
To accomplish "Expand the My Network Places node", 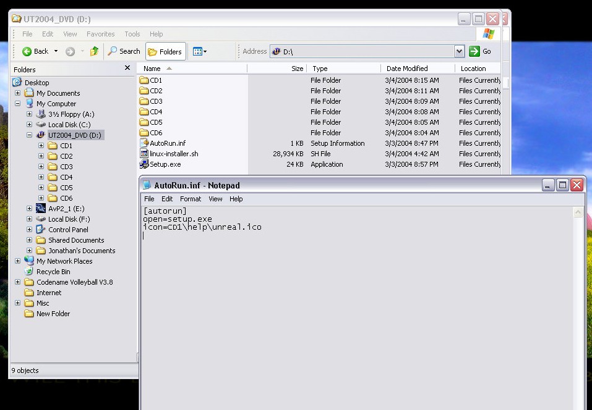I will point(18,261).
